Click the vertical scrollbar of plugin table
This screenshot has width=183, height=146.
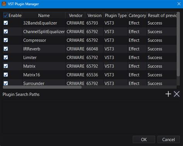pos(178,44)
